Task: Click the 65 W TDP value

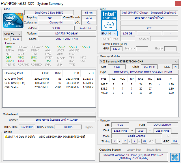Action: pyautogui.click(x=16, y=39)
